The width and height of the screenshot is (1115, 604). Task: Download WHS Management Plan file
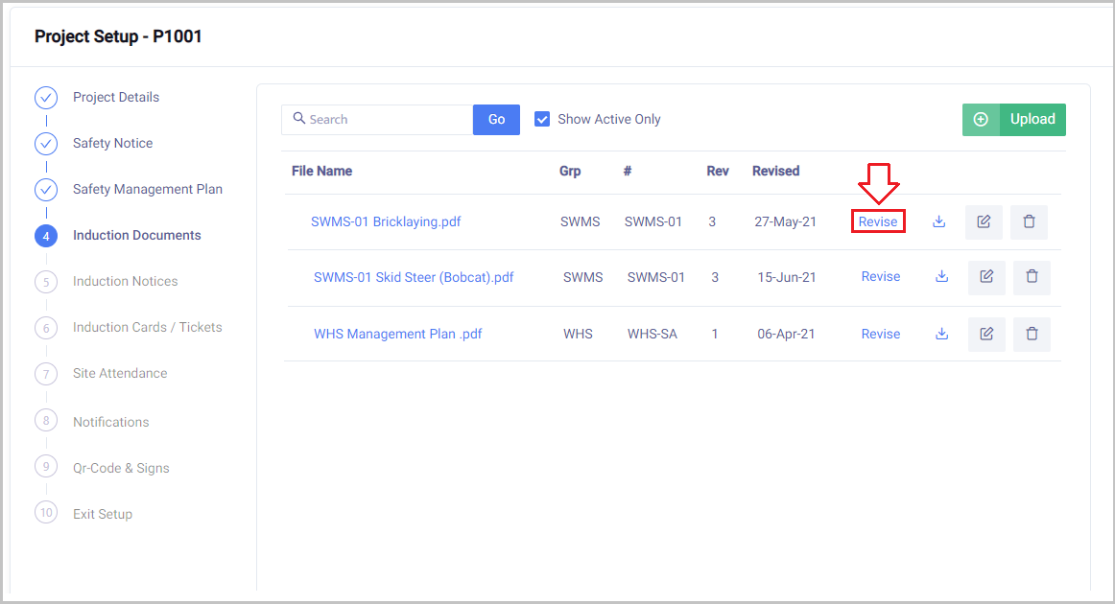click(x=941, y=335)
